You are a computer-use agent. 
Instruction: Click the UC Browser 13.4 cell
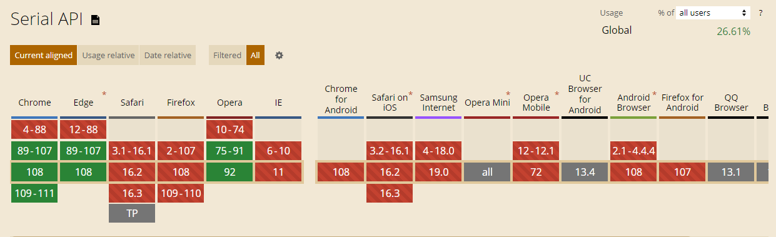pos(585,172)
